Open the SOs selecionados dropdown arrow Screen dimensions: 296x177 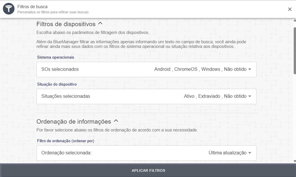tap(250, 69)
